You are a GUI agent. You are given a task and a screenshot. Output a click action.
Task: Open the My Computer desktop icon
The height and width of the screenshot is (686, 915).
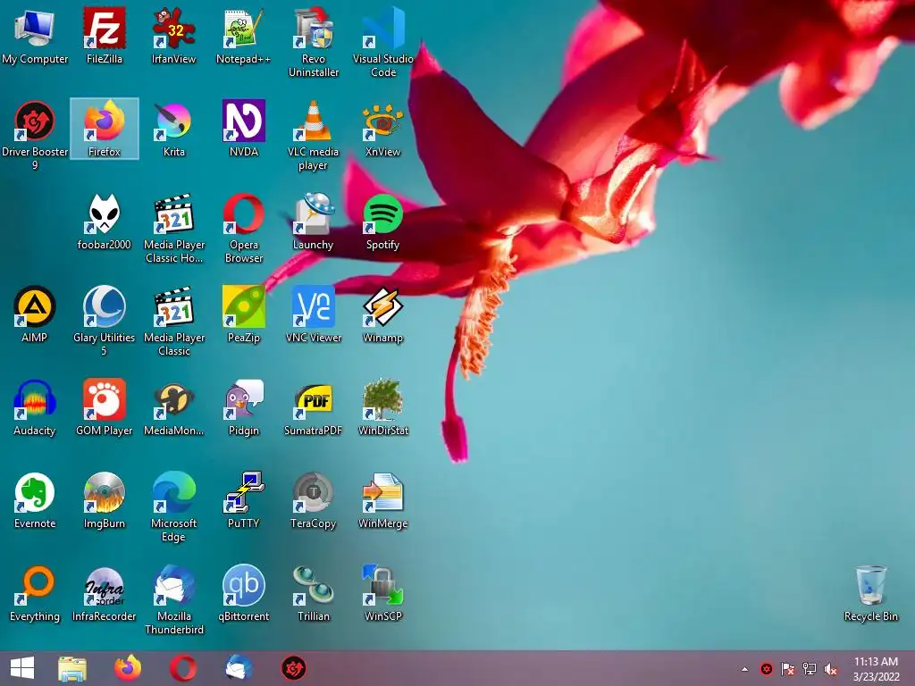tap(35, 35)
